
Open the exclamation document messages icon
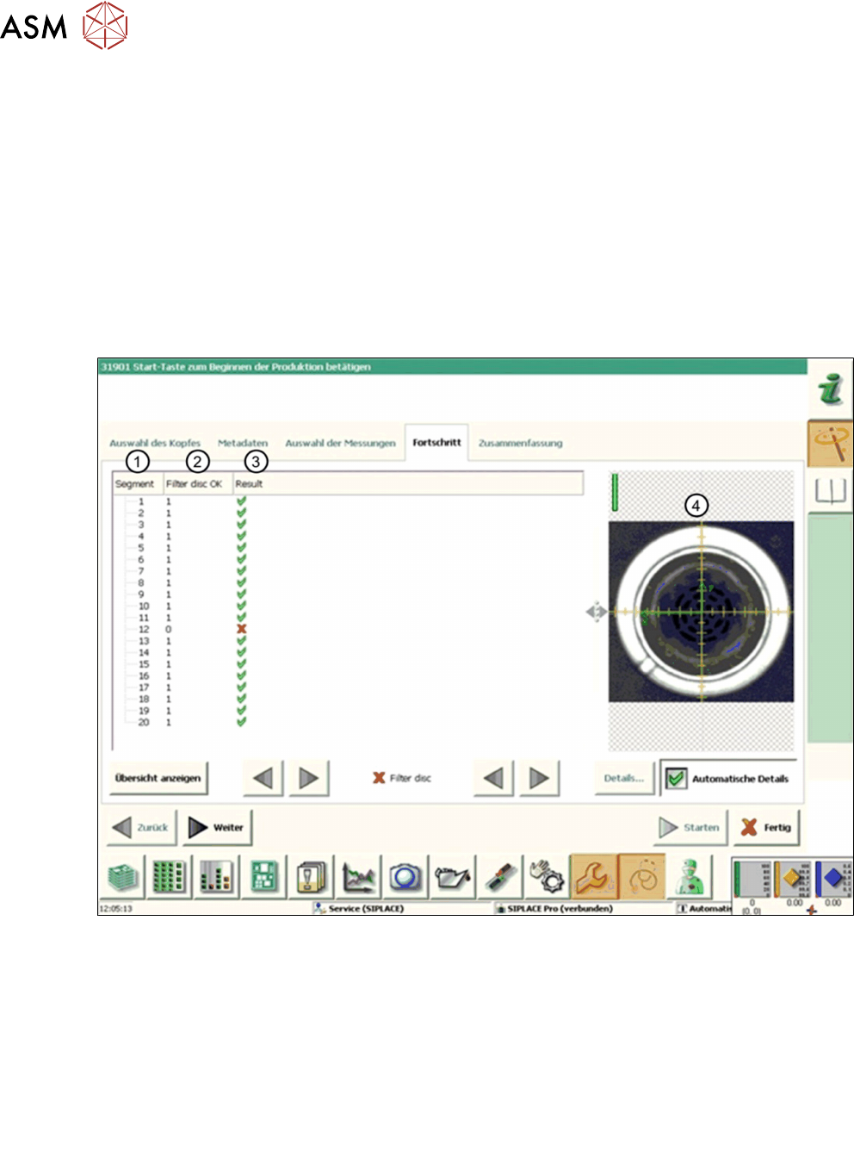click(x=310, y=877)
